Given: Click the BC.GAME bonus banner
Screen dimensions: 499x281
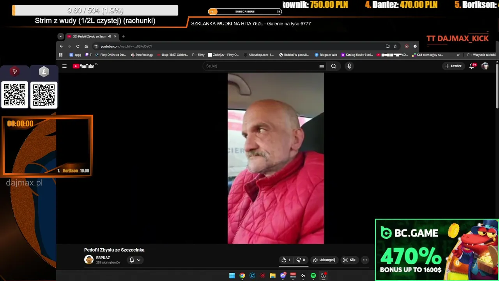Looking at the screenshot, I should click(437, 250).
